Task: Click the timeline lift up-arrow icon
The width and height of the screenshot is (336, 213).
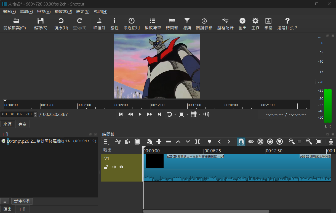Action: (178, 142)
